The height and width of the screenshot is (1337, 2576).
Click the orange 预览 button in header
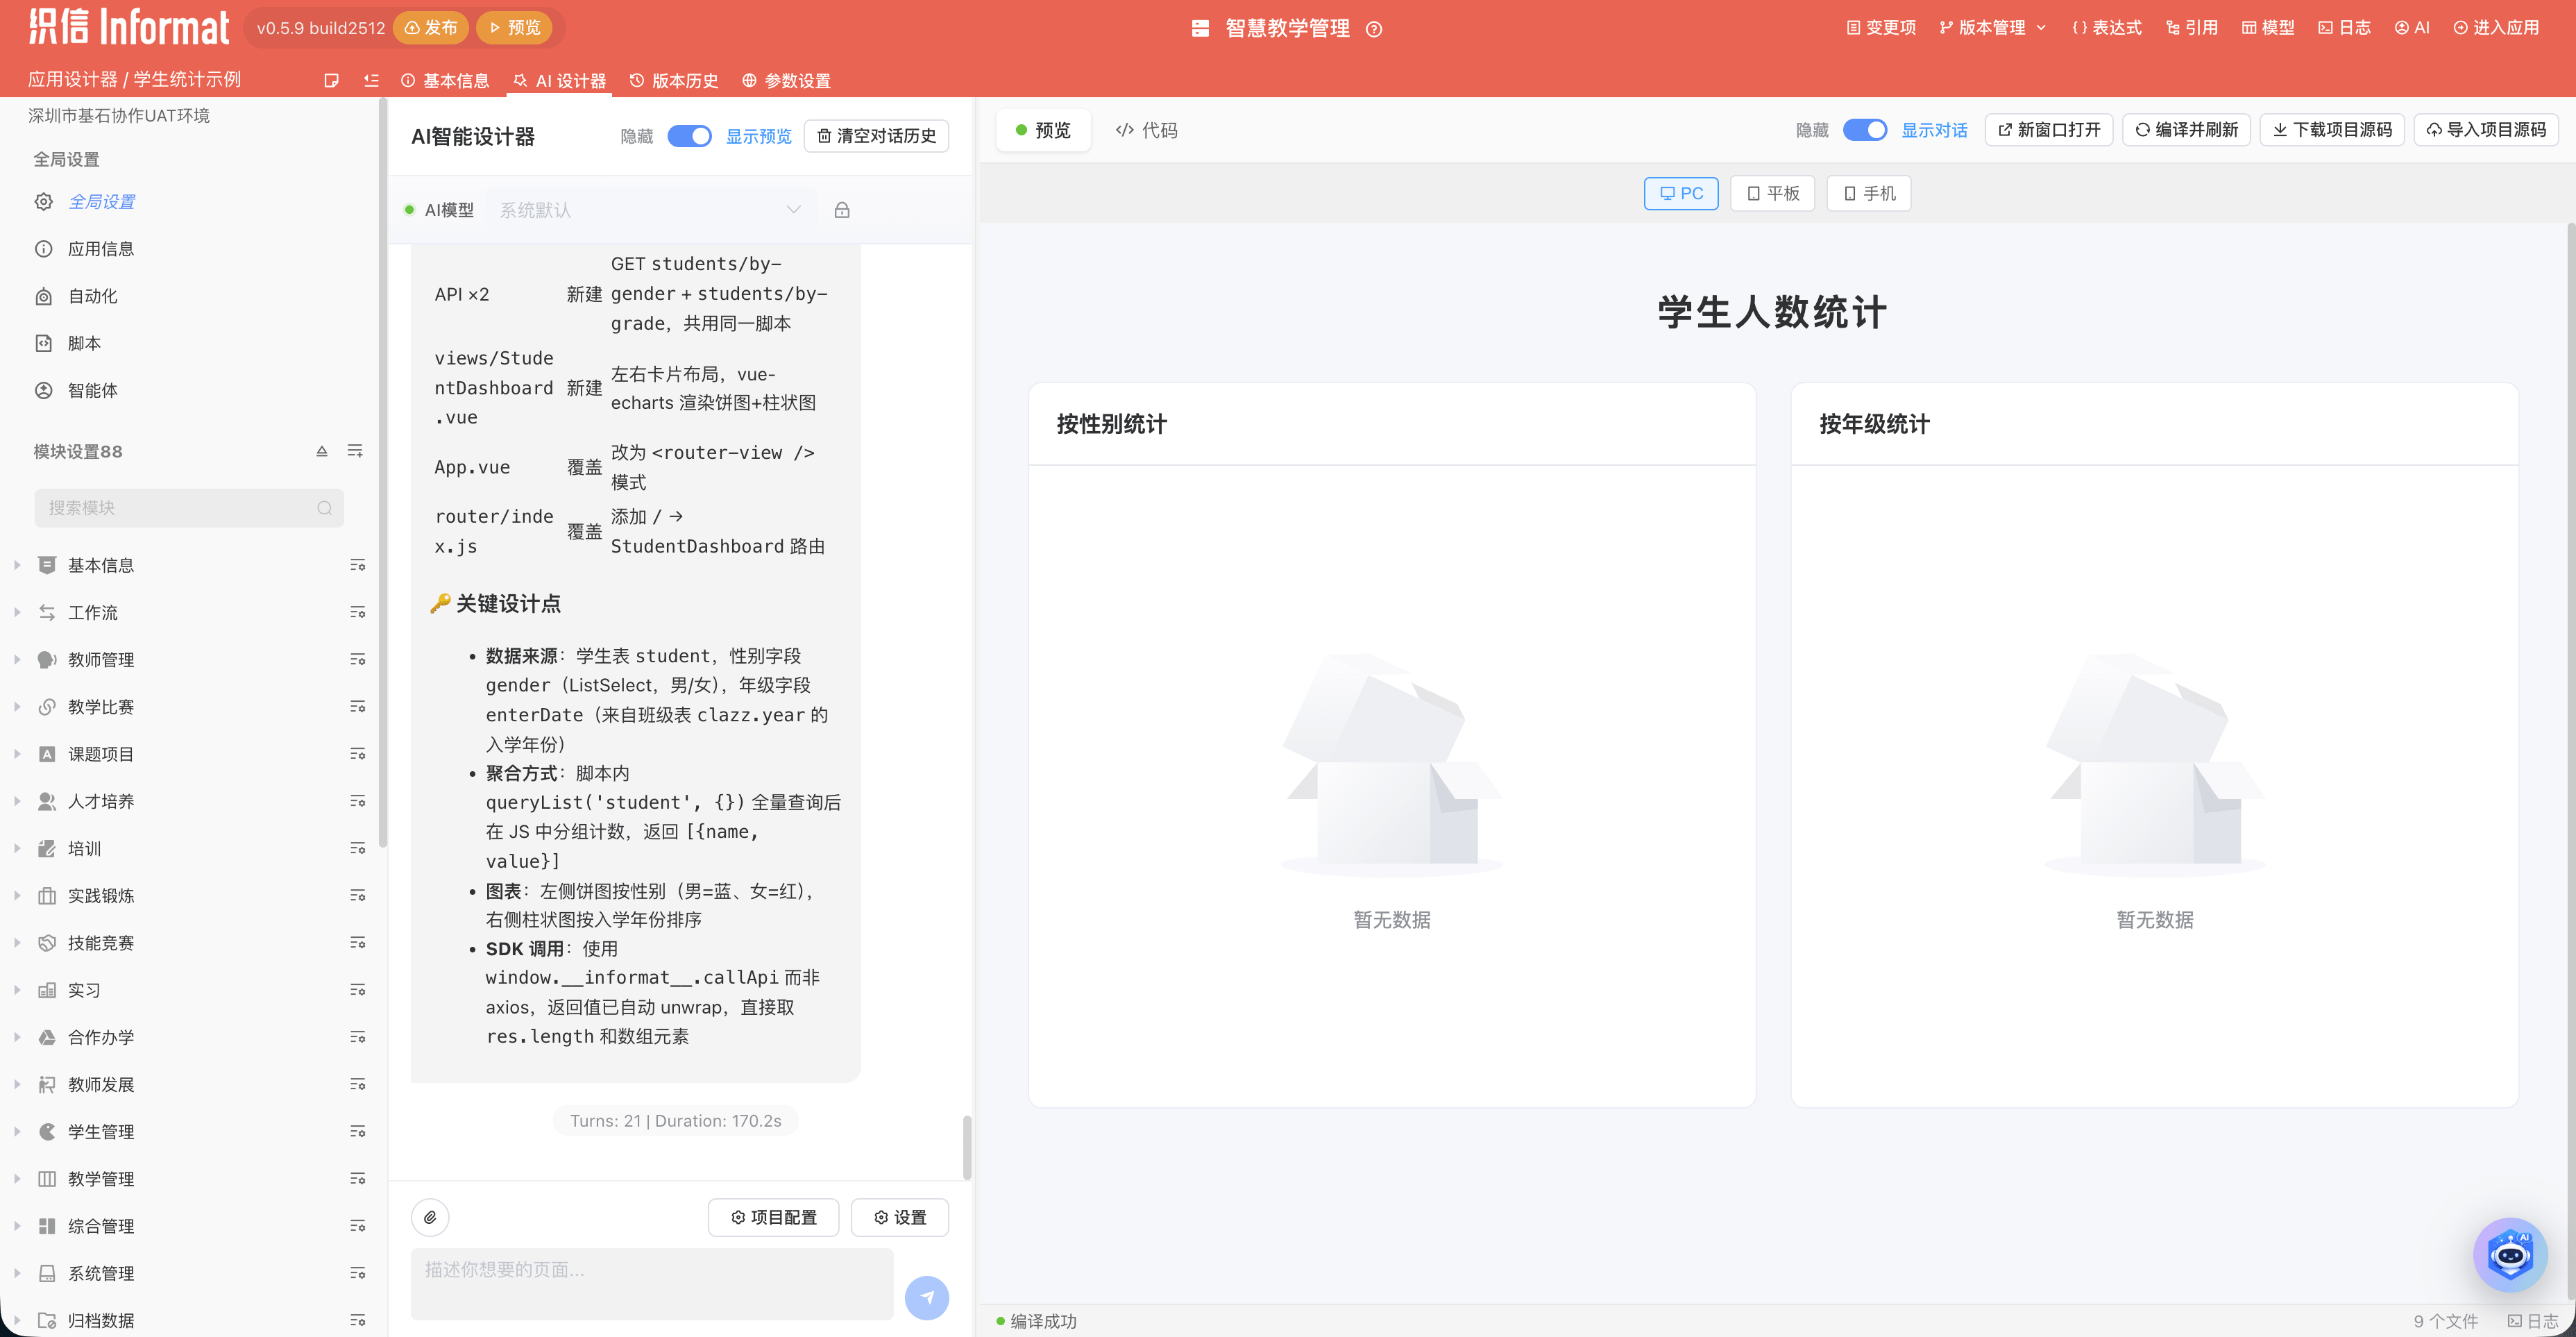(514, 28)
